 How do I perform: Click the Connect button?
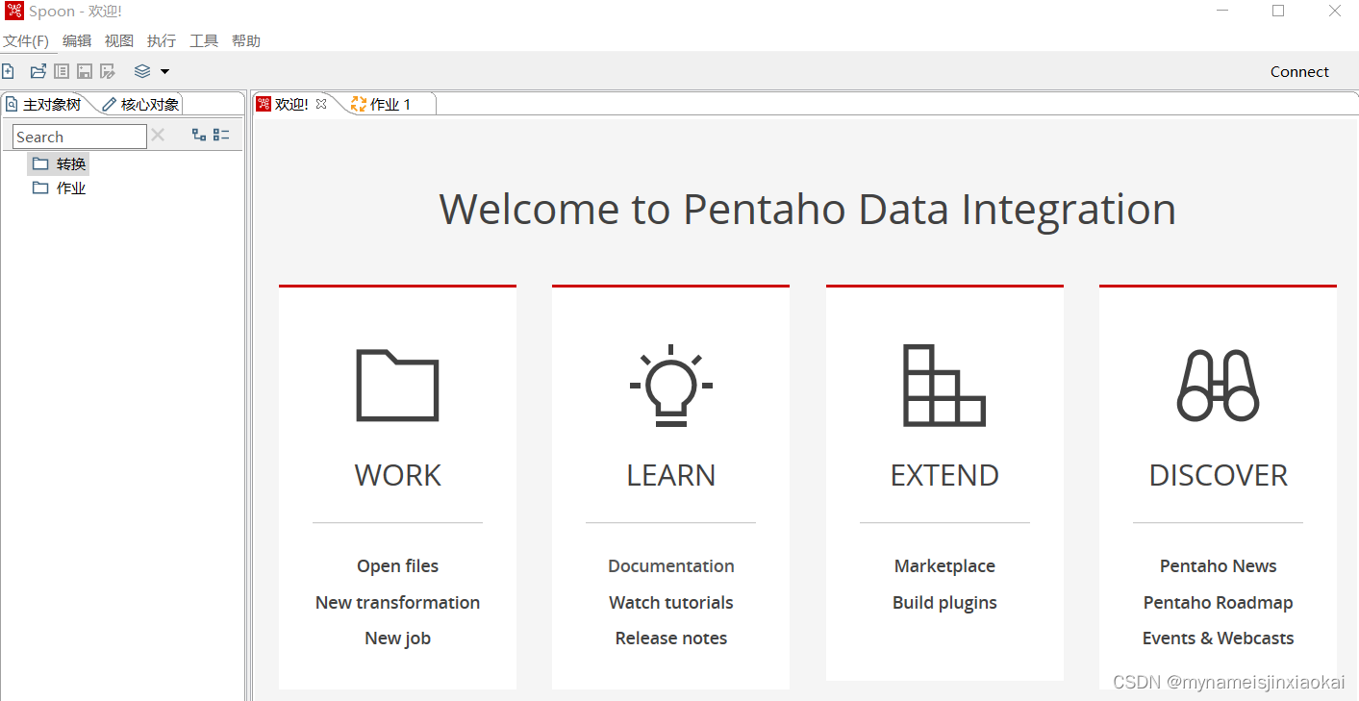click(1299, 71)
